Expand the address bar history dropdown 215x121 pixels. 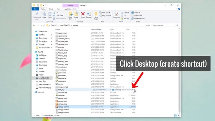pyautogui.click(x=147, y=26)
